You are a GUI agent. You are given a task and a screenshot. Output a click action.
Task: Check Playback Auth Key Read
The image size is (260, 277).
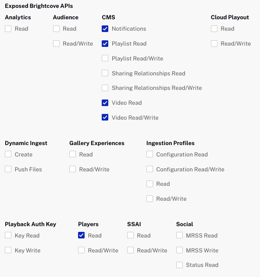8,235
